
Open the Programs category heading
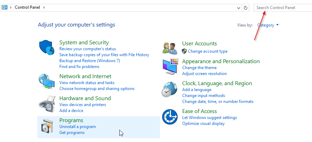point(71,120)
